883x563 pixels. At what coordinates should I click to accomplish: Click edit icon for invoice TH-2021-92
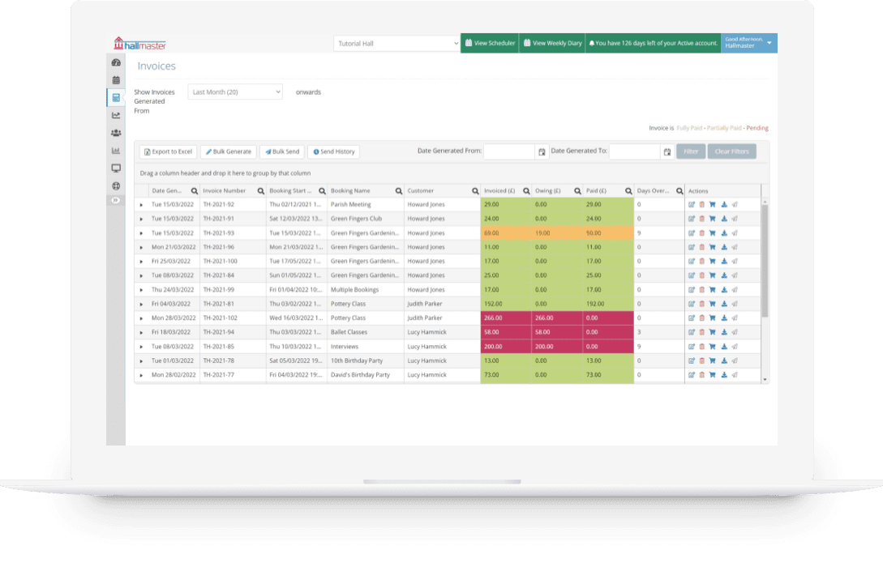tap(692, 205)
